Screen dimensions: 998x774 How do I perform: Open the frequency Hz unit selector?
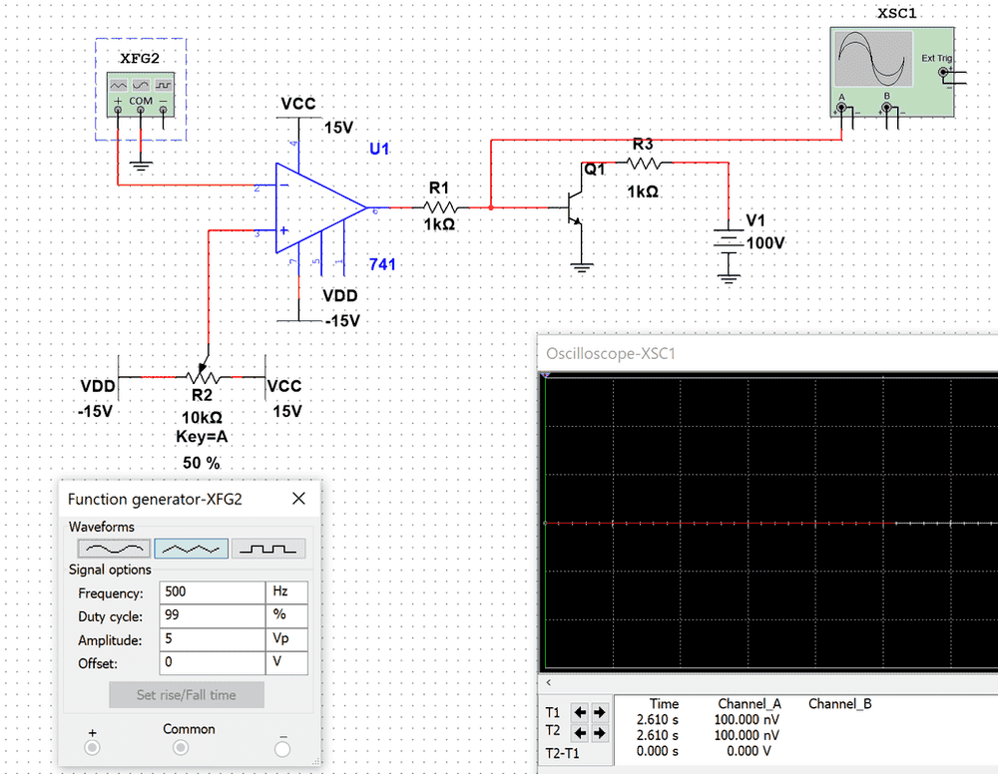point(285,592)
